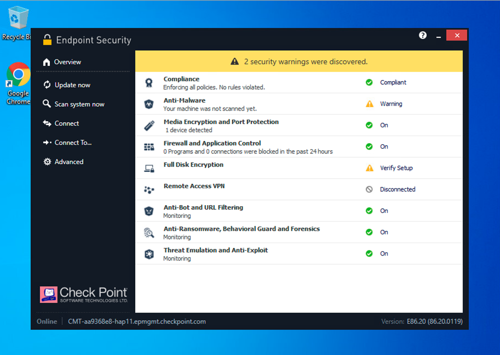Open the Anti-Malware blade title

(184, 101)
